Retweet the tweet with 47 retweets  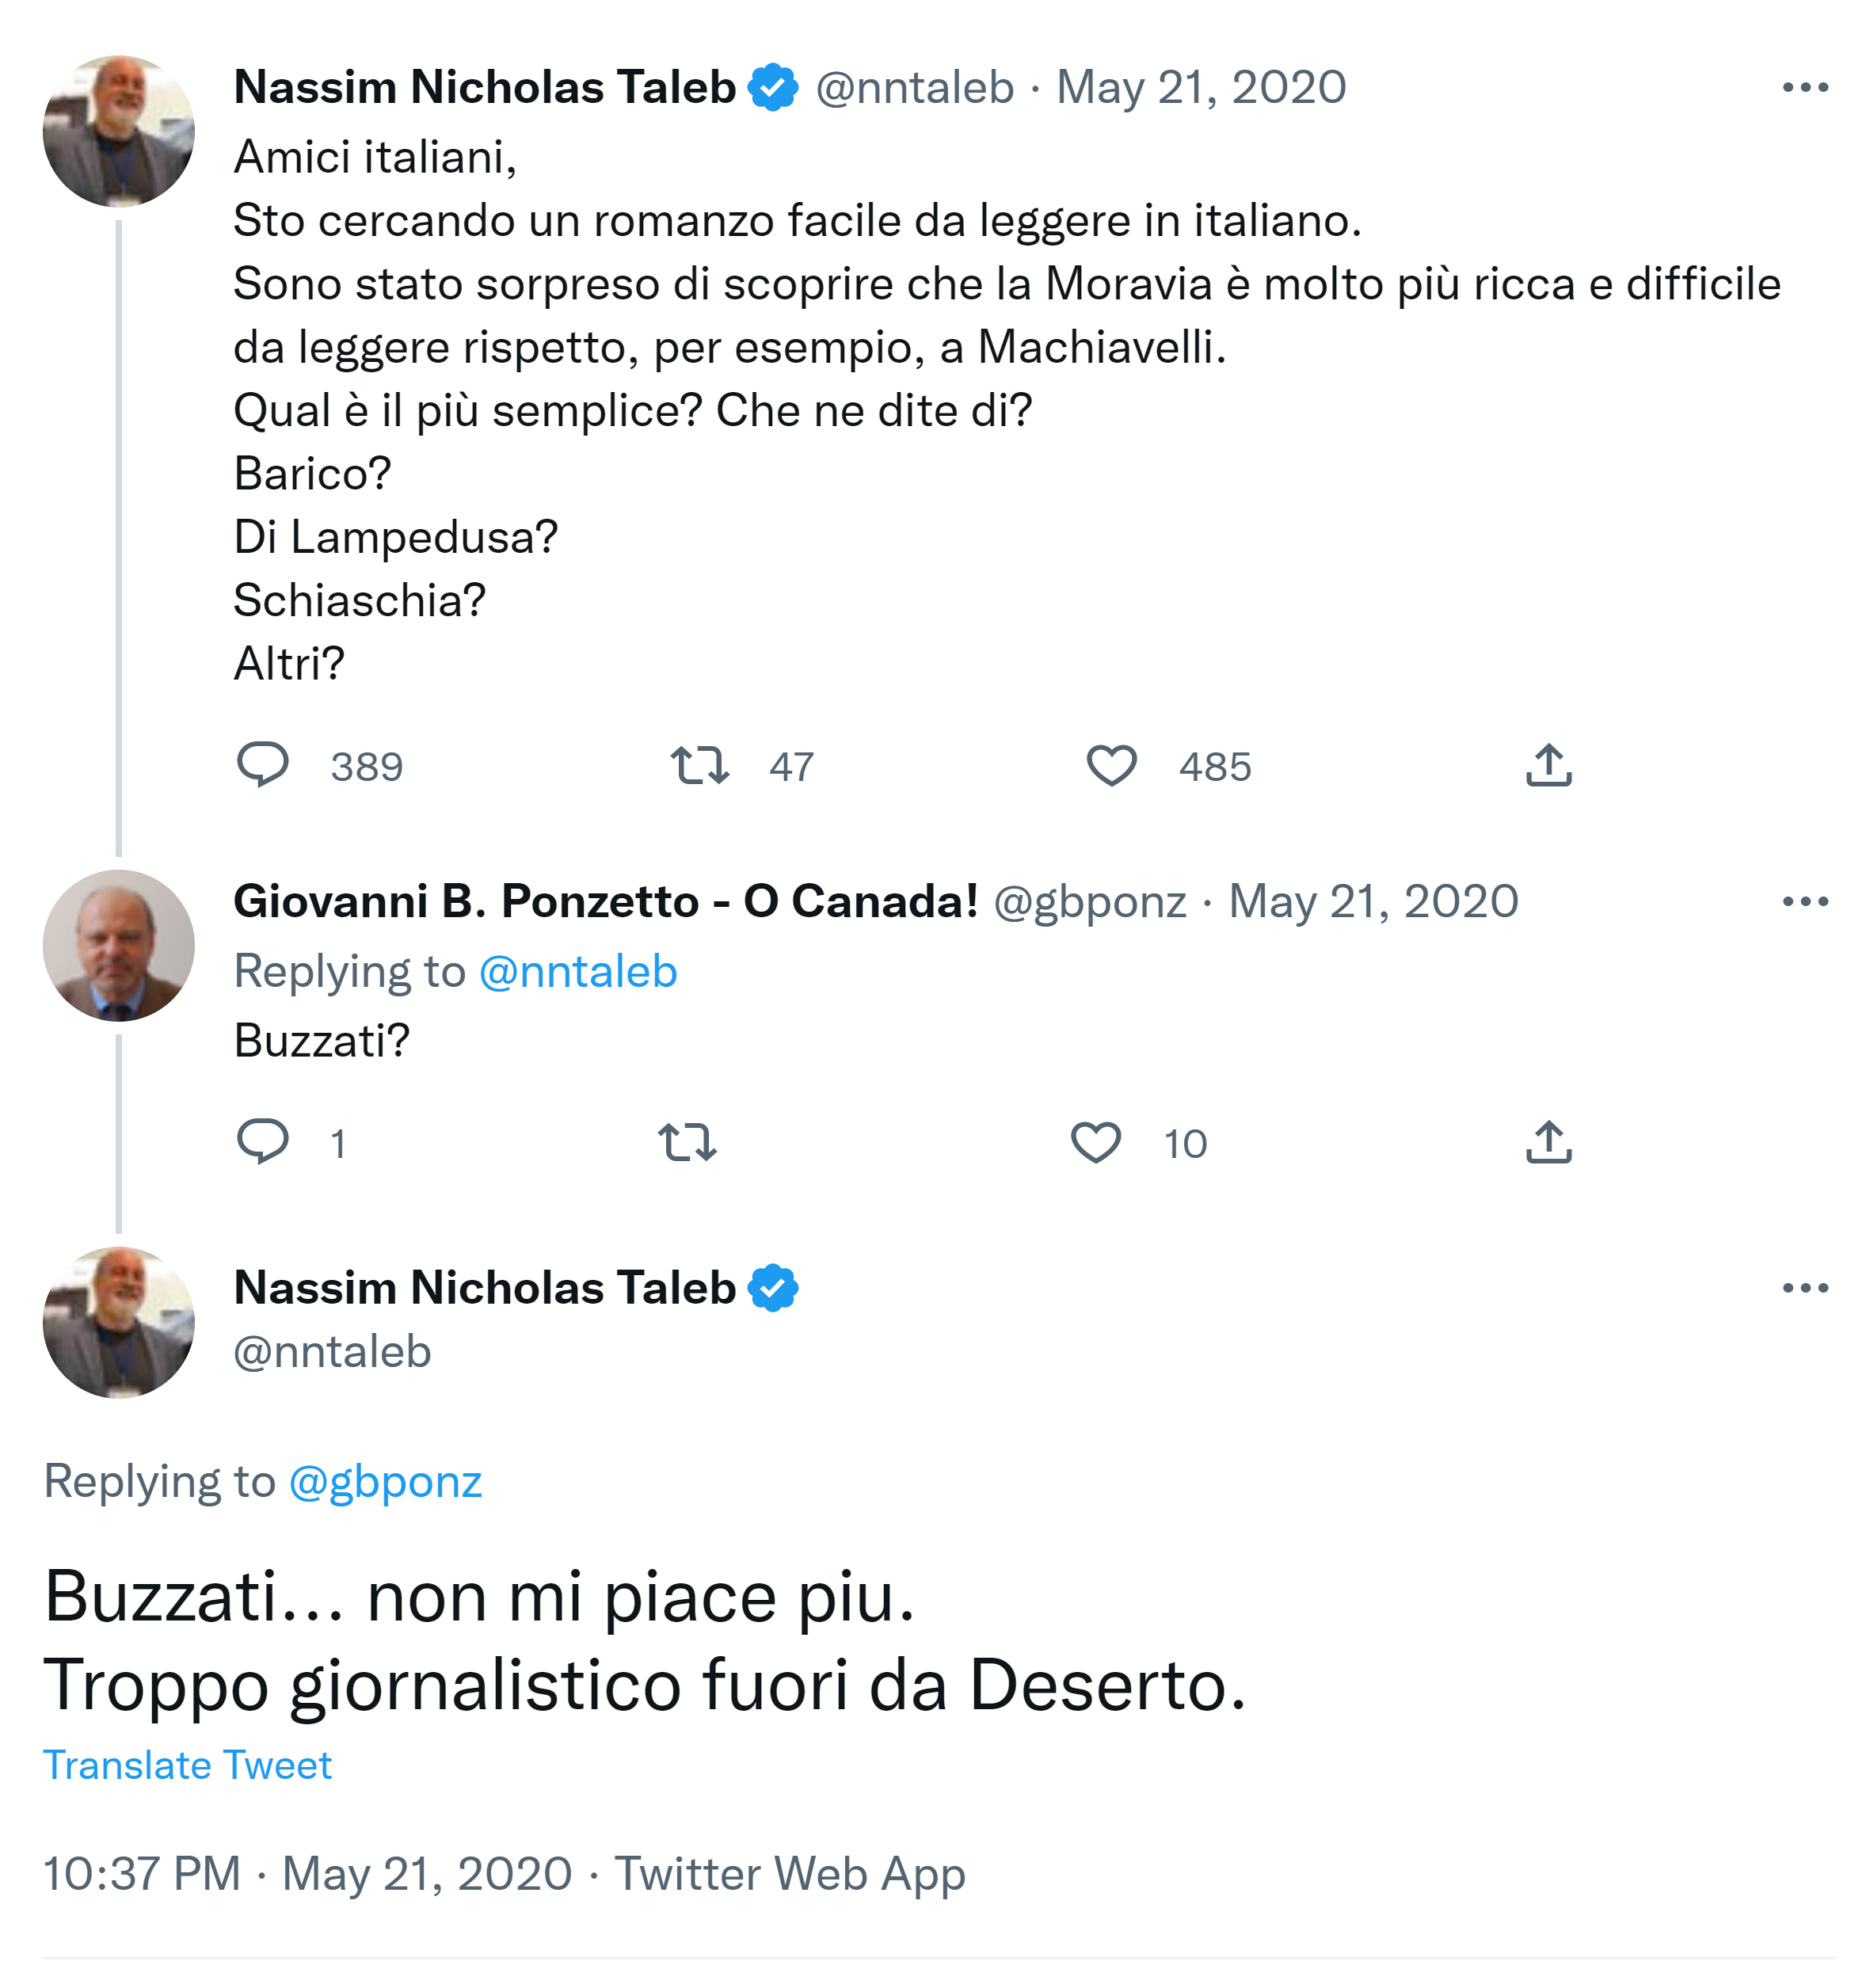click(700, 765)
